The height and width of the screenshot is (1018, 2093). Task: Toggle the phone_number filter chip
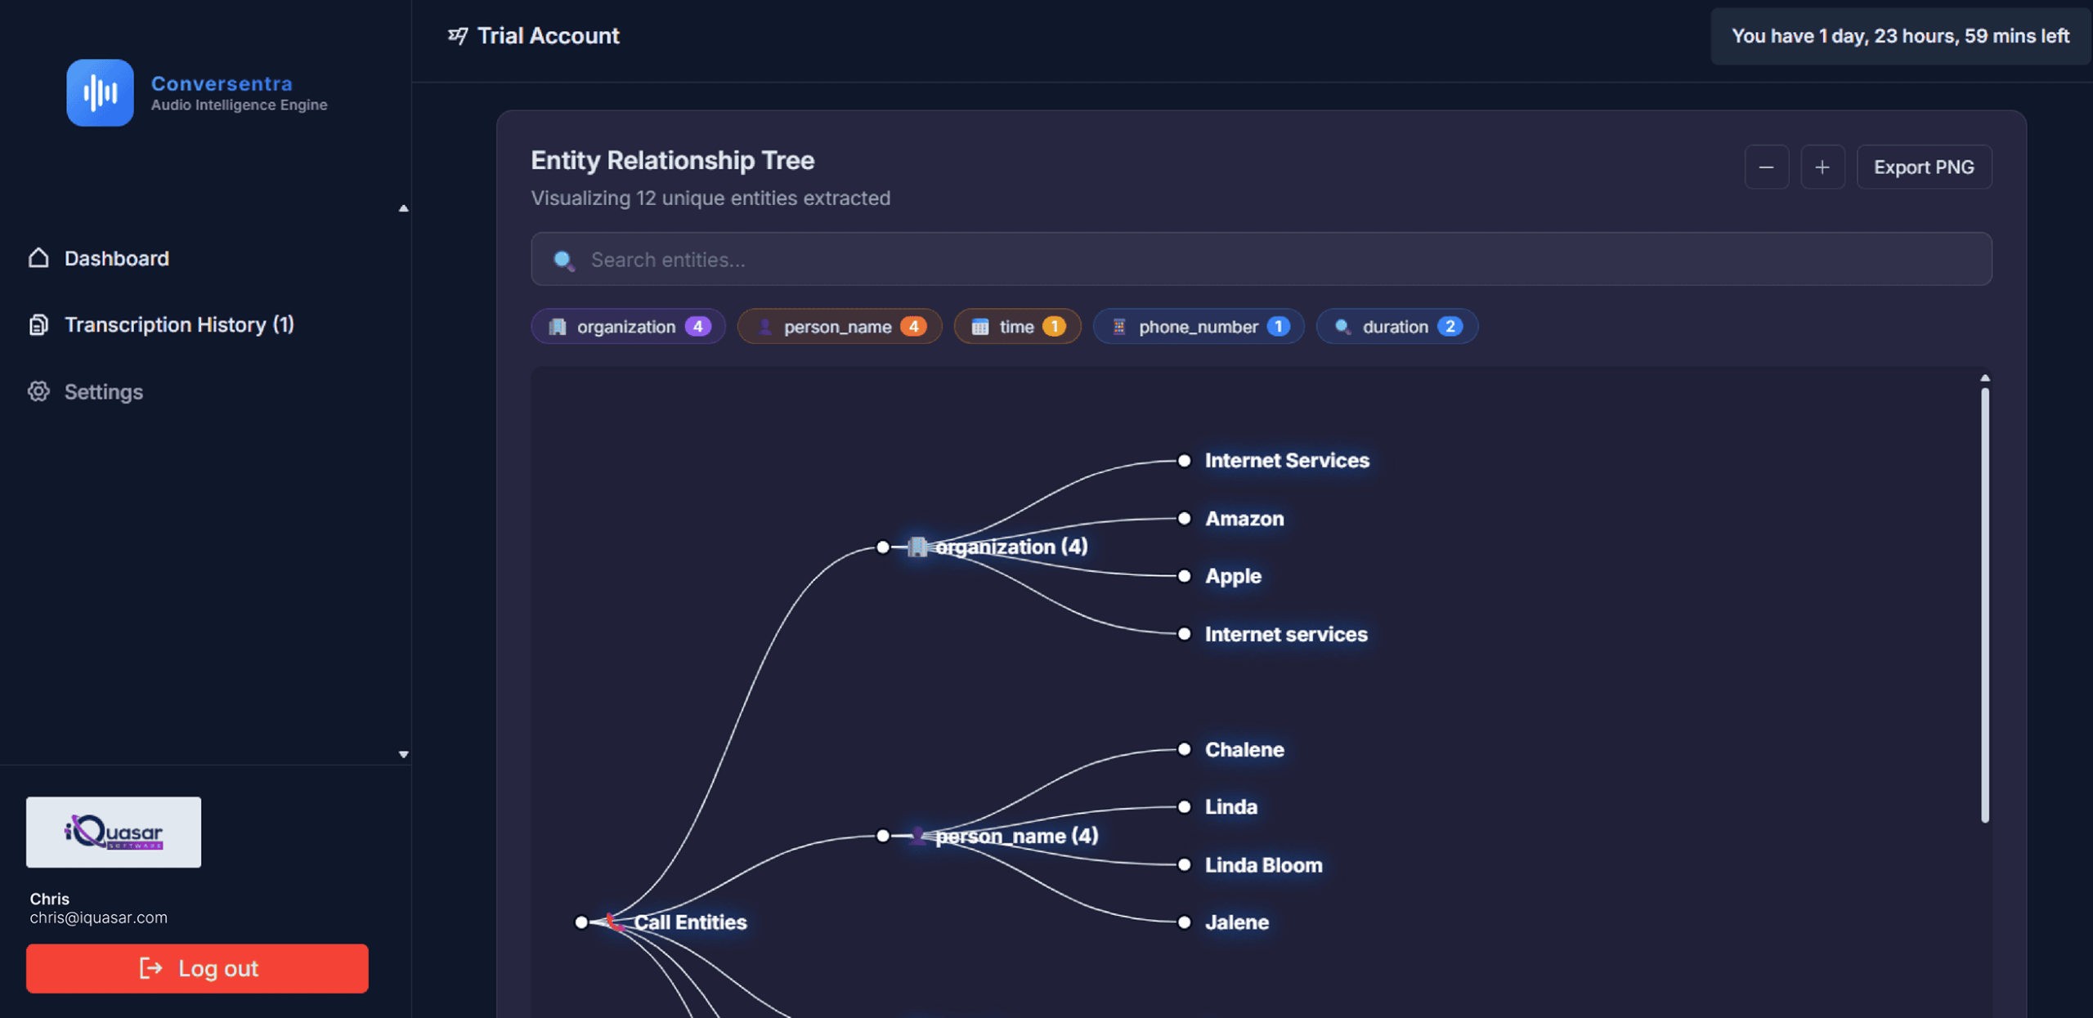[x=1198, y=327]
